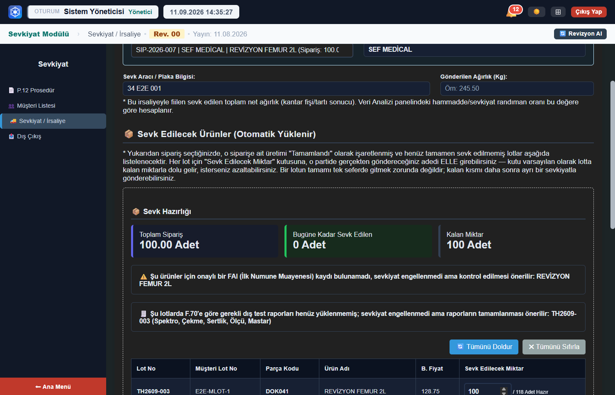Click the P.12 Prosedür document icon
Viewport: 615px width, 395px height.
click(x=11, y=90)
